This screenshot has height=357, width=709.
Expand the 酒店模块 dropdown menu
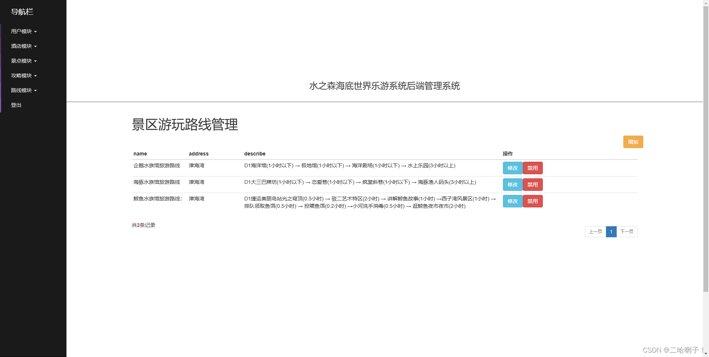(24, 46)
